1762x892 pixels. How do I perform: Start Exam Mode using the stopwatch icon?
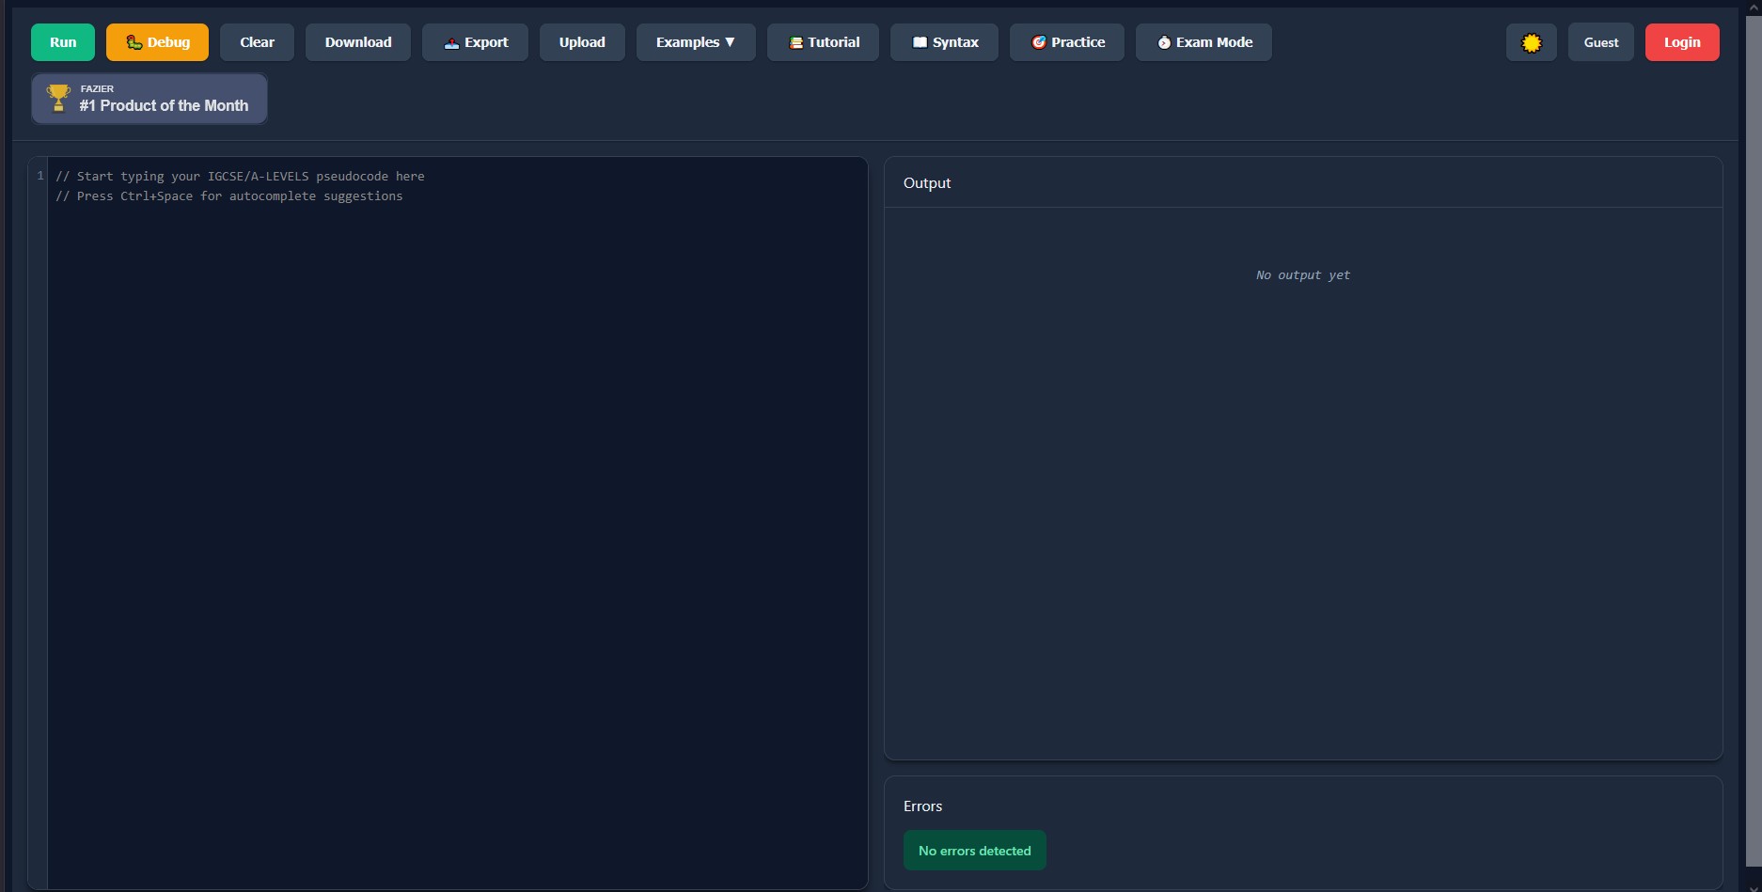pos(1164,41)
